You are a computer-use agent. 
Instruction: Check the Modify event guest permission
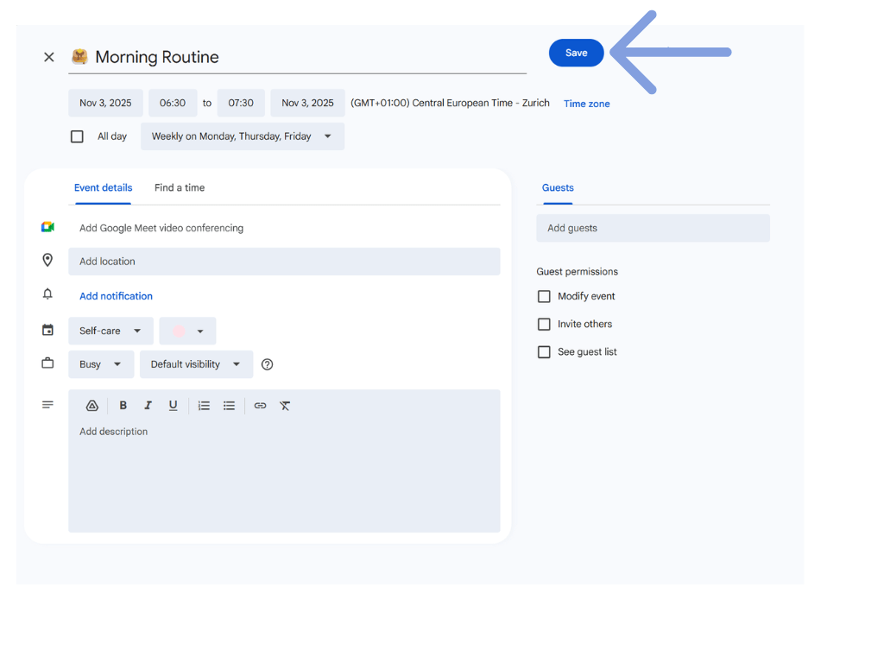544,296
